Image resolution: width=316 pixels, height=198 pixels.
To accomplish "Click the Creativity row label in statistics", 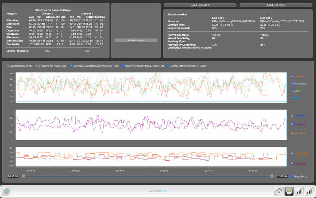I will pyautogui.click(x=13, y=34).
